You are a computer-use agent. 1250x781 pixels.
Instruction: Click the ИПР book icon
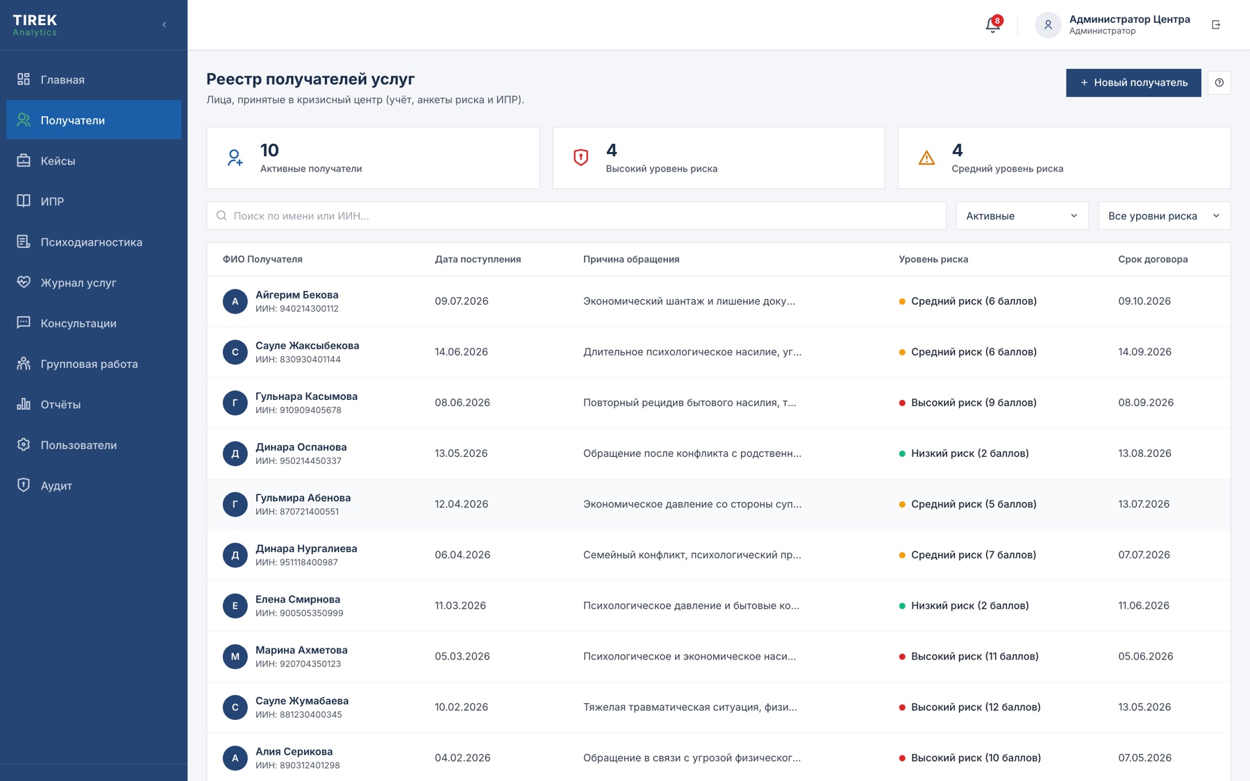tap(24, 201)
